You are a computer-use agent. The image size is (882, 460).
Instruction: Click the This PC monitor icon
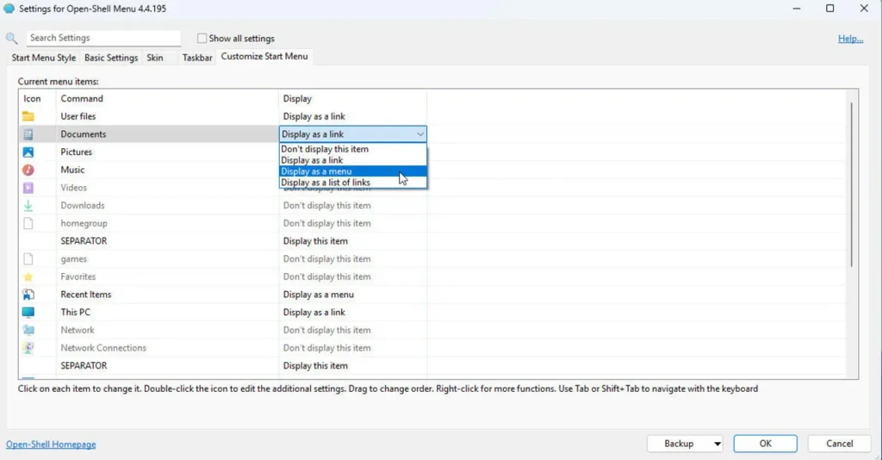[x=28, y=313]
